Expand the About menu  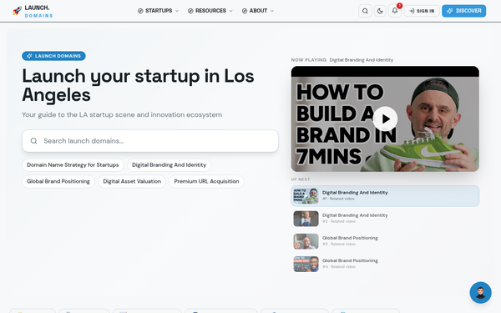tap(258, 11)
